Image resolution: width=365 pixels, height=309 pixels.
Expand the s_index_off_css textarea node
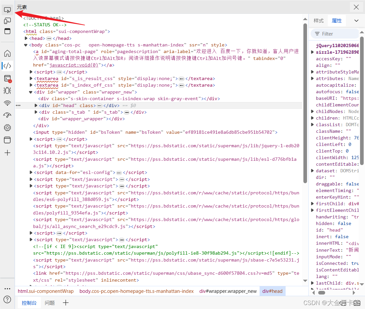pos(31,85)
